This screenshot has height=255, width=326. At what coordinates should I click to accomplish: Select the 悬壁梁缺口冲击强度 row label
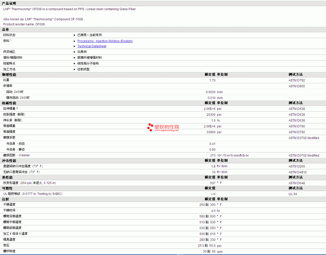click(23, 166)
